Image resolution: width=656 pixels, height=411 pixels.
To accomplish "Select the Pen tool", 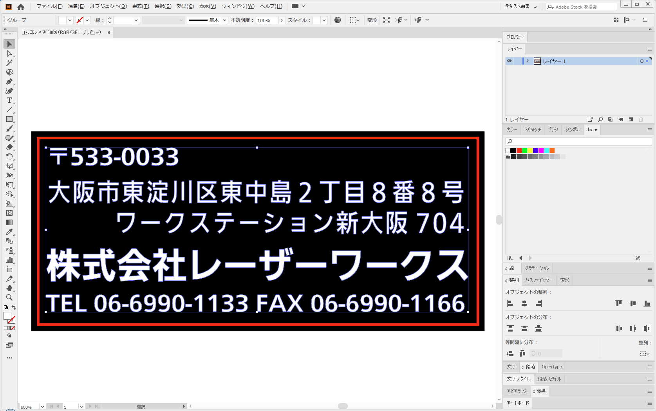I will (9, 82).
